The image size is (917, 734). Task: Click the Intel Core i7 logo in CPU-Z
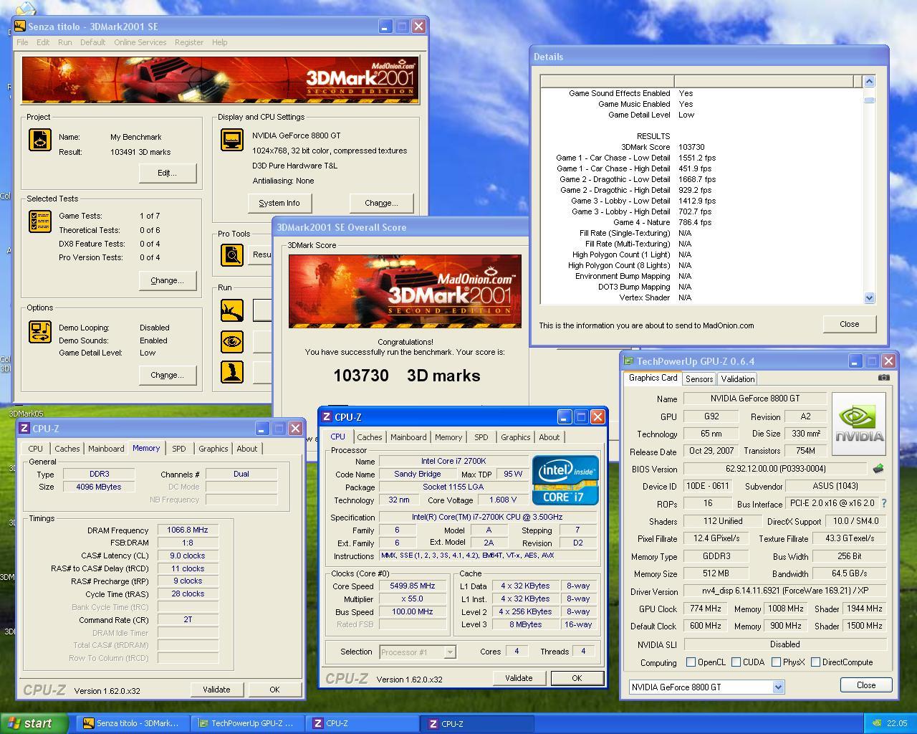(565, 480)
